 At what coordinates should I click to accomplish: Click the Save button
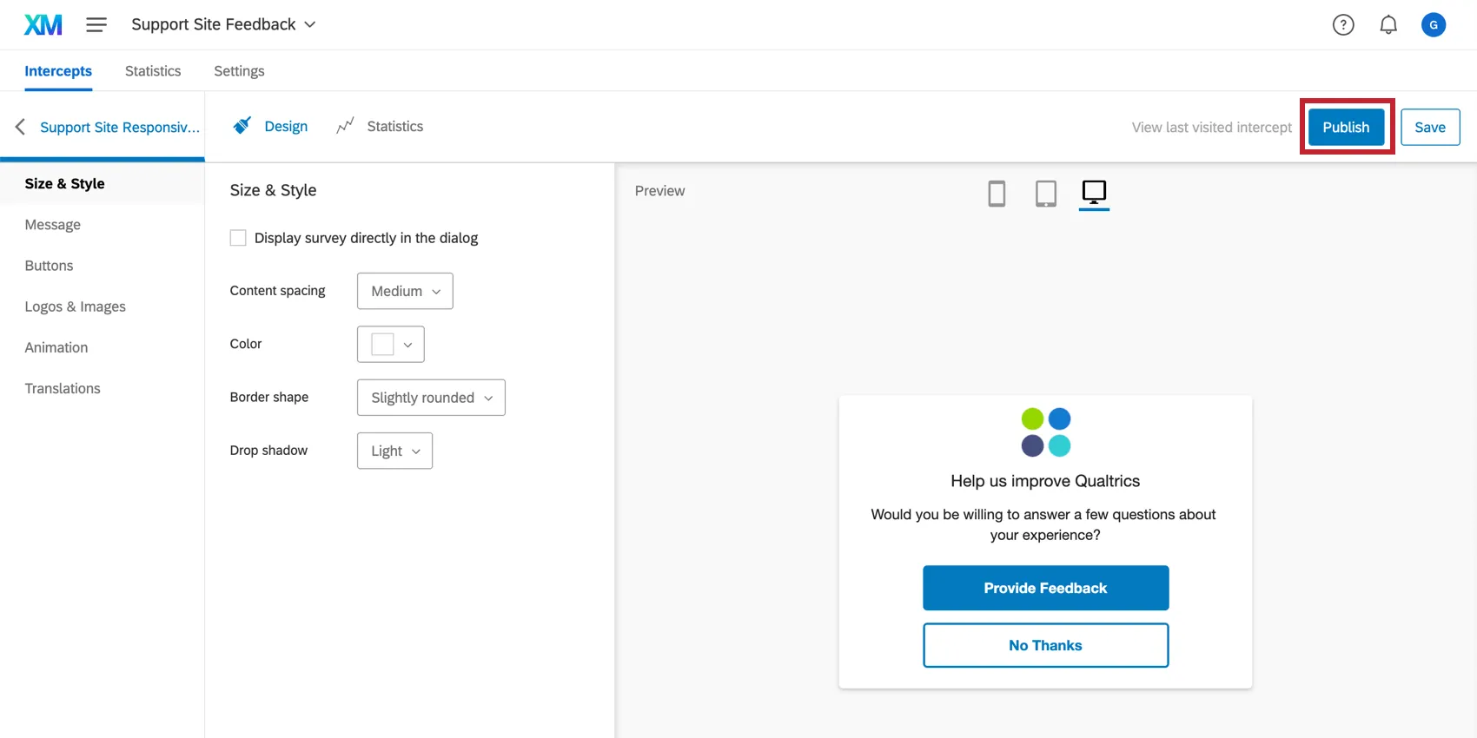(x=1429, y=127)
